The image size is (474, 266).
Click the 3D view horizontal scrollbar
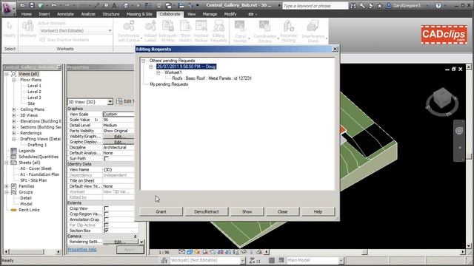365,252
